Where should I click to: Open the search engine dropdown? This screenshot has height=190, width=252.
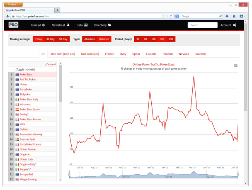tap(178, 16)
